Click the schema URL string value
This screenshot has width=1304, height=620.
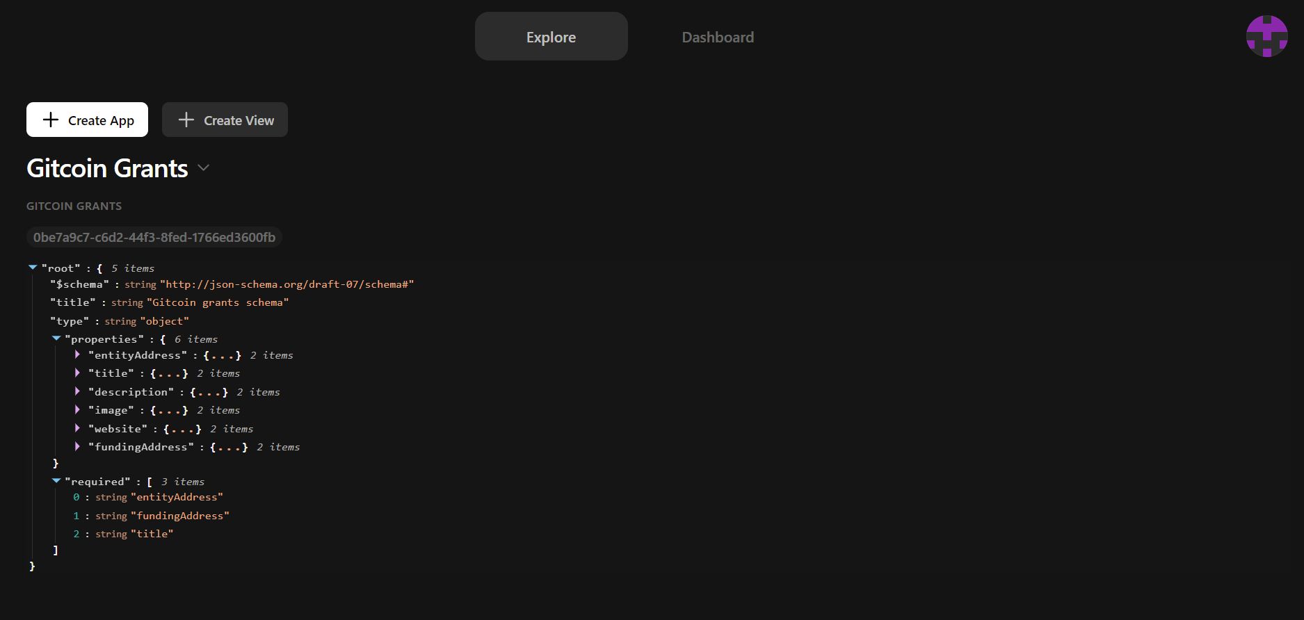click(287, 284)
